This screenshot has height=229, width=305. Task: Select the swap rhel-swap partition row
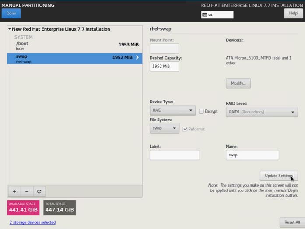75,59
